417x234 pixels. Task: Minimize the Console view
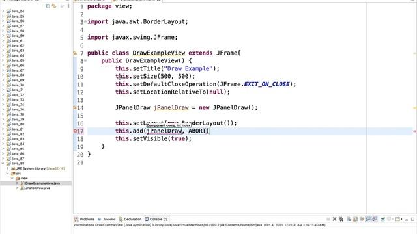coord(407,220)
